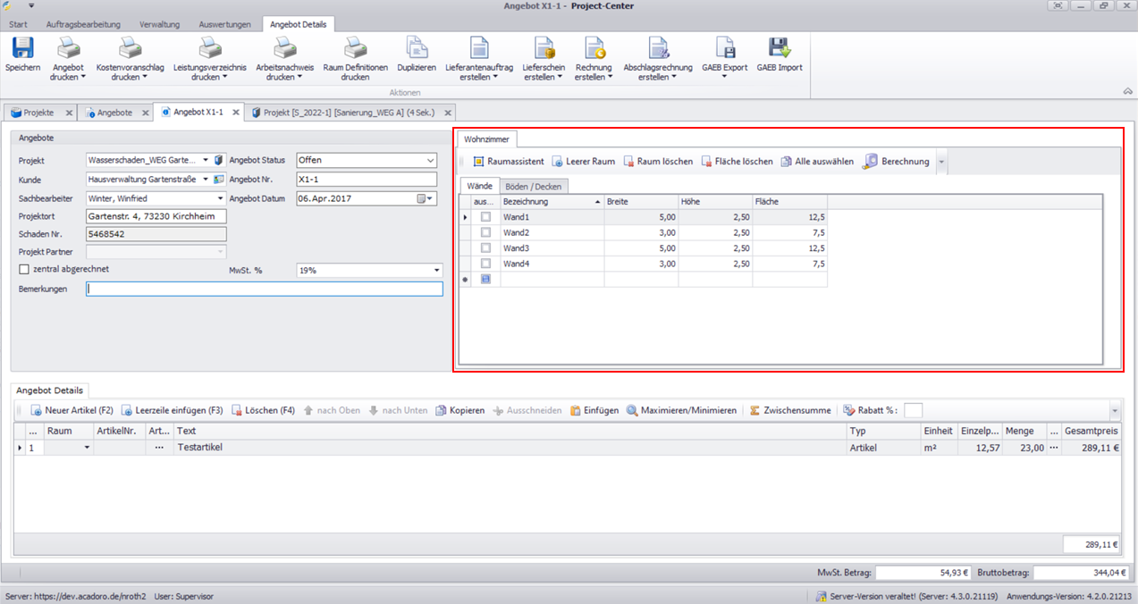Click Neuer Artikel (F2) button

coord(72,410)
